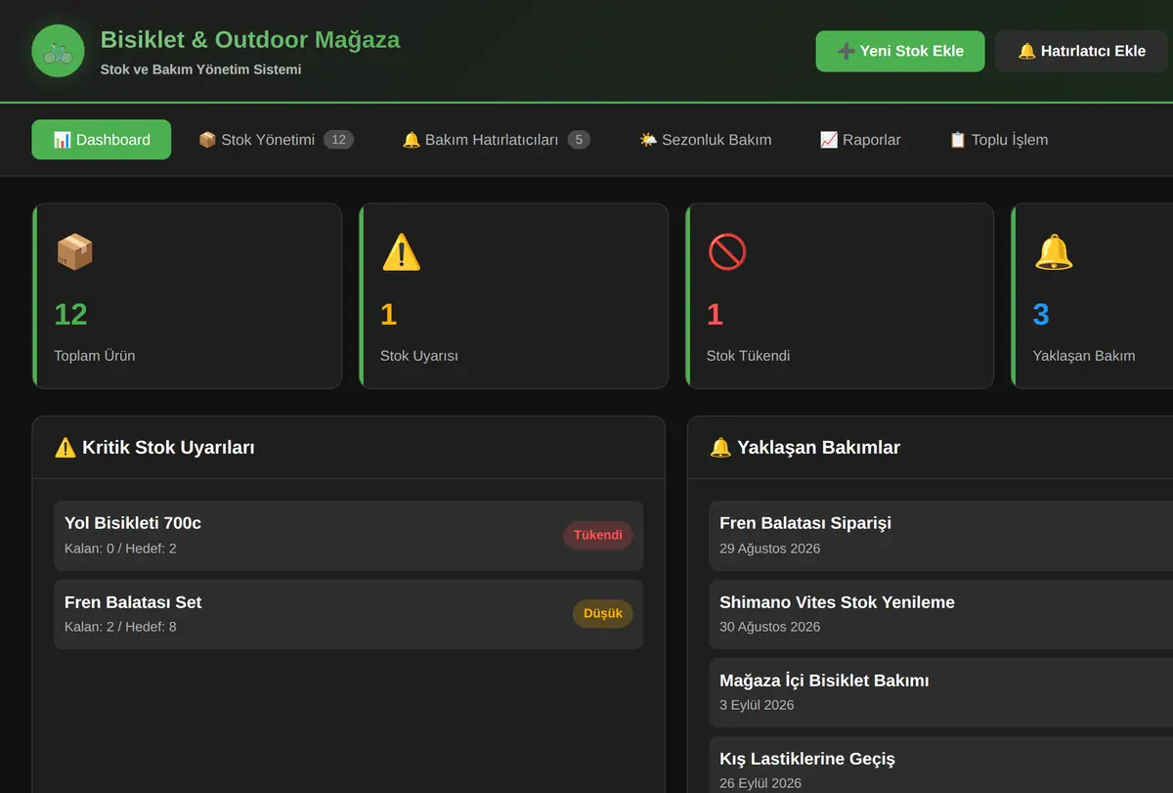The width and height of the screenshot is (1173, 793).
Task: Click the bicycle logo icon
Action: tap(58, 51)
